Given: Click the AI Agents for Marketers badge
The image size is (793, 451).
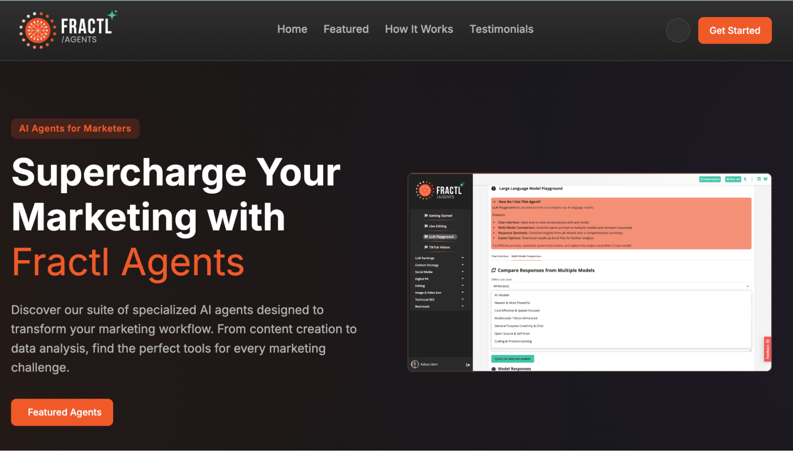Looking at the screenshot, I should coord(75,129).
